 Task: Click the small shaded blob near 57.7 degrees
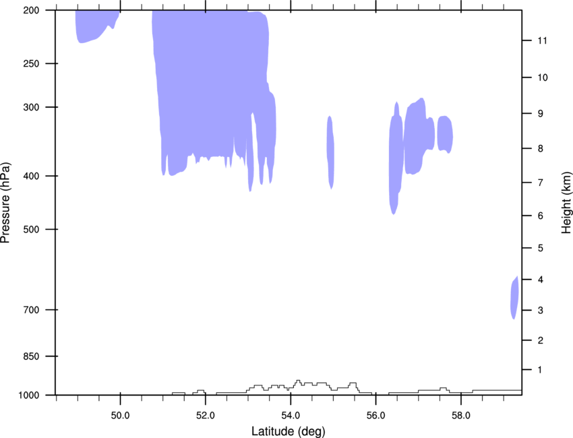coord(445,134)
